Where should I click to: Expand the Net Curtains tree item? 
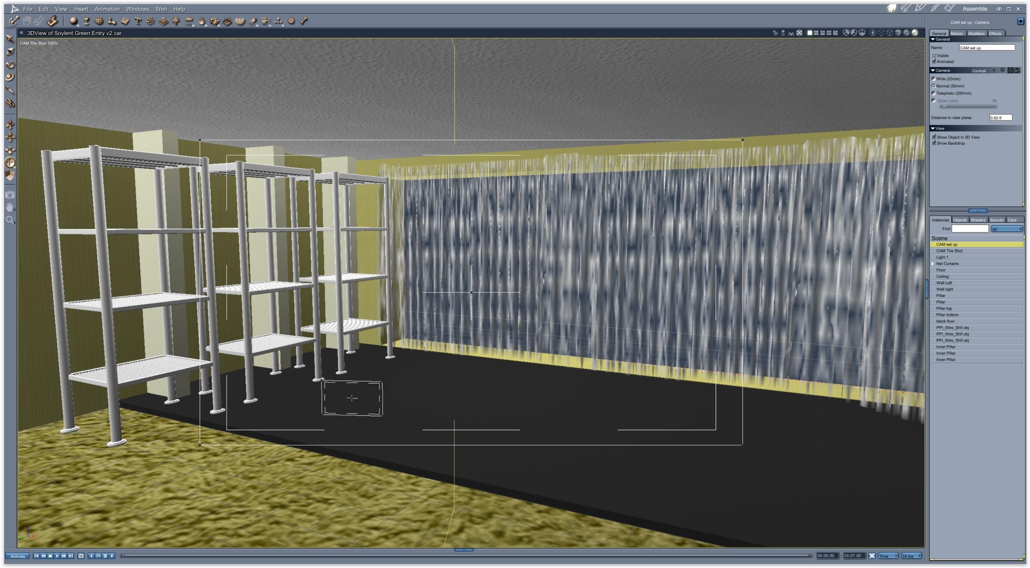933,264
